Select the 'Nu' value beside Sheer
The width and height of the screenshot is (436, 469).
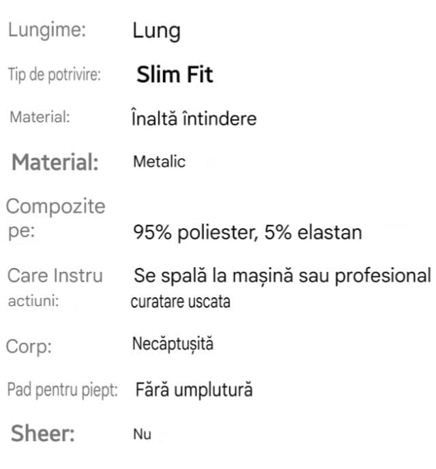pyautogui.click(x=142, y=435)
